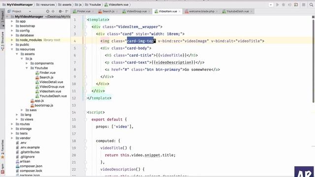Click the selected card-img-top text

pos(140,41)
